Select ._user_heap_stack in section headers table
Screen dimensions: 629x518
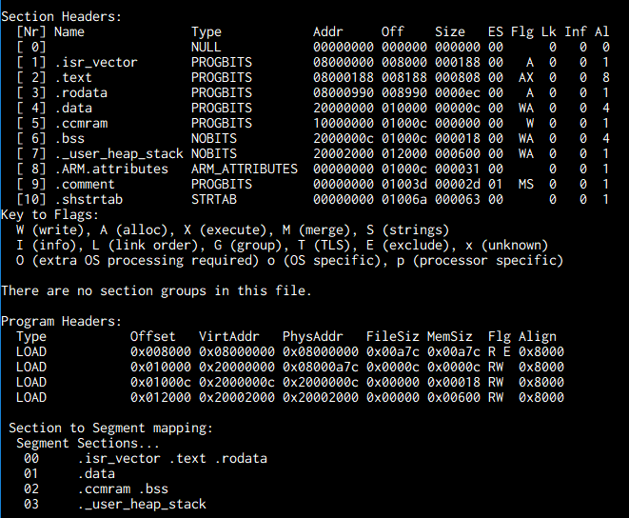(119, 154)
